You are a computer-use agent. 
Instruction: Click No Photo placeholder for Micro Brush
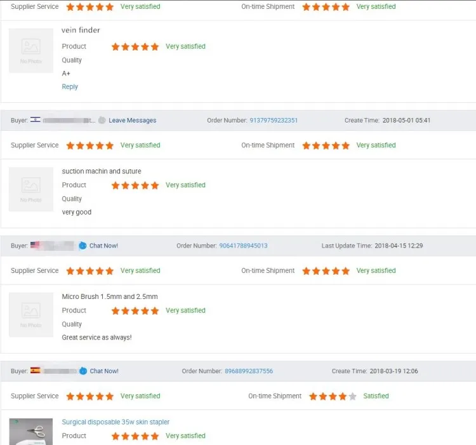pyautogui.click(x=31, y=315)
